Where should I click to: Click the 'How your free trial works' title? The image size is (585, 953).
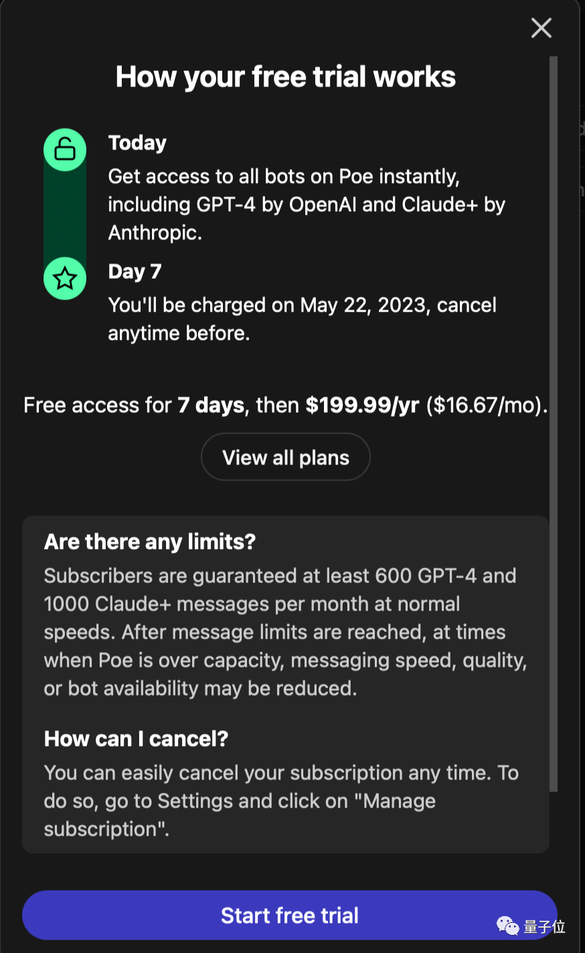(286, 77)
